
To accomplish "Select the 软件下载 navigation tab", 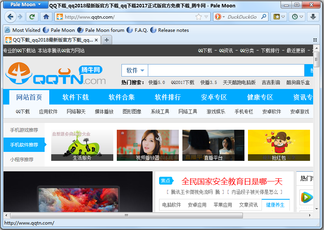I will click(x=76, y=97).
